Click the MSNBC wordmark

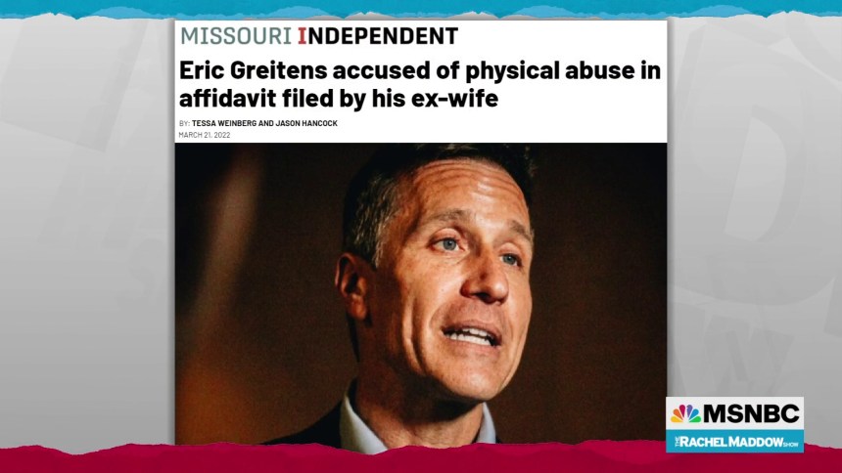pyautogui.click(x=751, y=413)
